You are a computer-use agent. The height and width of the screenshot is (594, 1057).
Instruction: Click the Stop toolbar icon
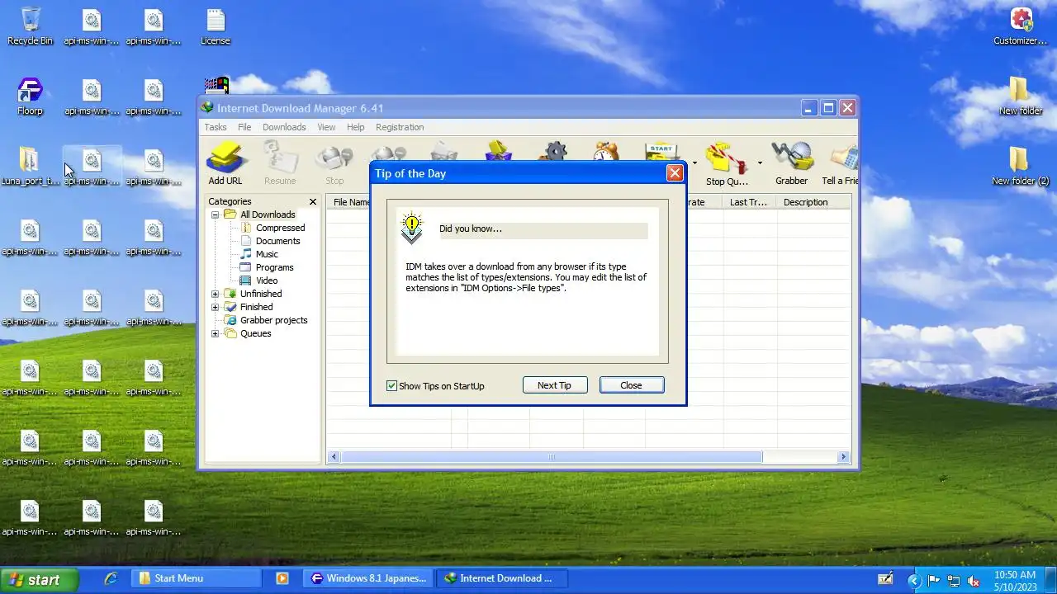point(334,163)
